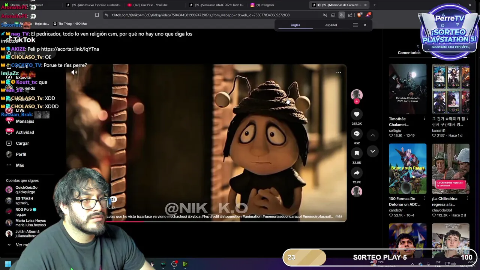Bookmark page with address bar bookmark icon
This screenshot has width=480, height=270.
click(97, 15)
